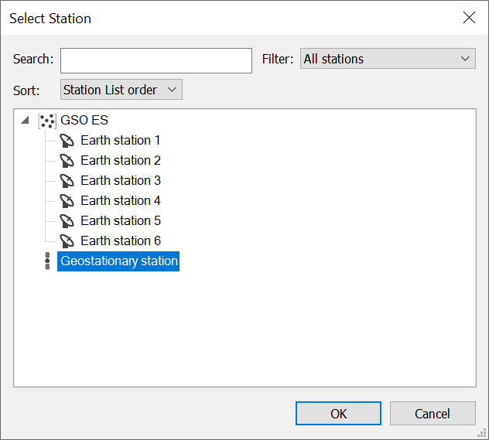This screenshot has height=440, width=489.
Task: Select Earth station 6 in the tree
Action: click(x=121, y=240)
